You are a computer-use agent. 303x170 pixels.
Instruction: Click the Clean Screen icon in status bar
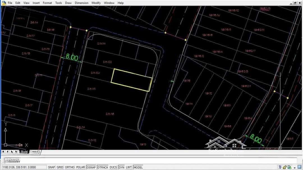pos(300,167)
